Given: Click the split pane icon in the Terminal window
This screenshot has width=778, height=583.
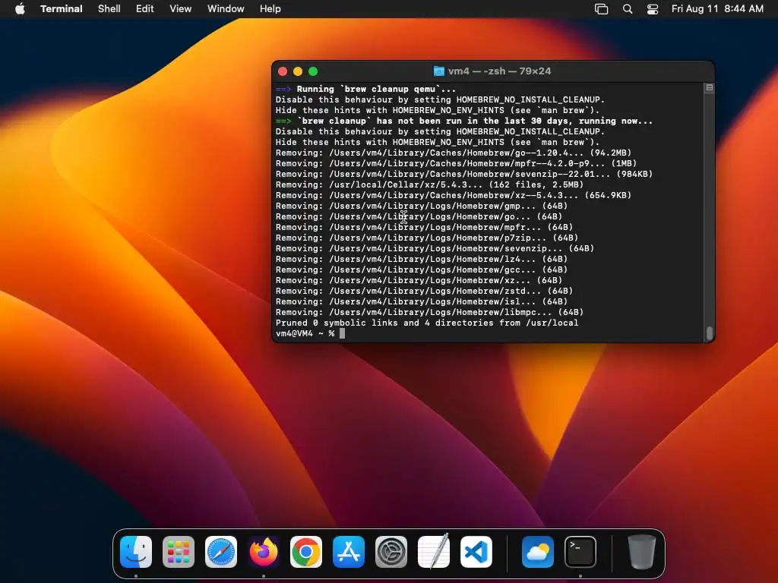Looking at the screenshot, I should 710,87.
